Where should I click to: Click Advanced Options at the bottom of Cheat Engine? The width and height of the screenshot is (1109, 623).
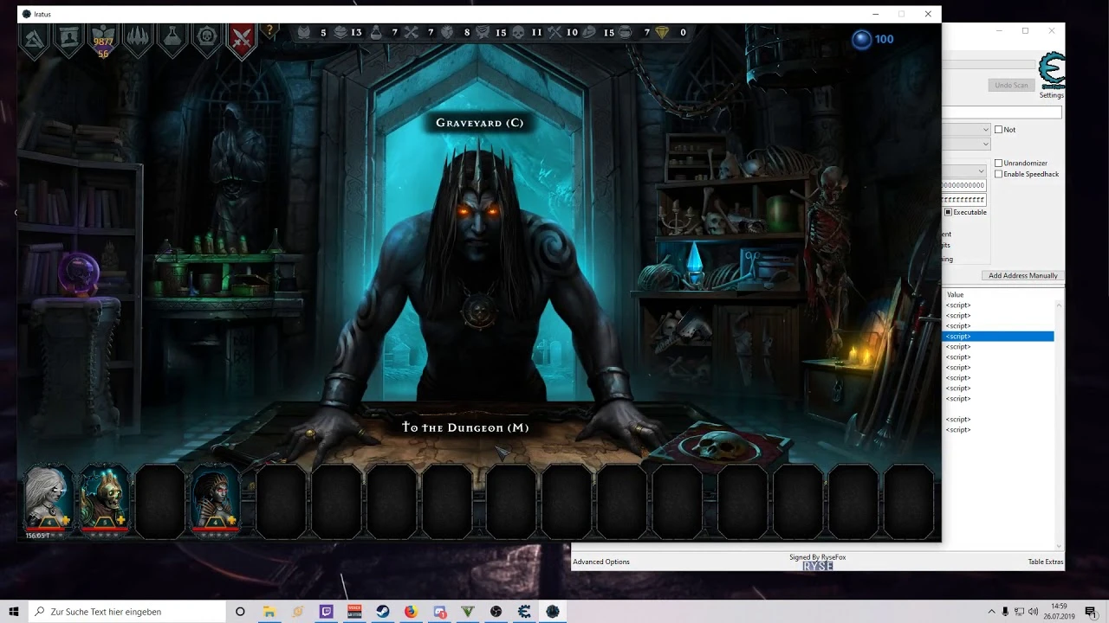(x=600, y=562)
